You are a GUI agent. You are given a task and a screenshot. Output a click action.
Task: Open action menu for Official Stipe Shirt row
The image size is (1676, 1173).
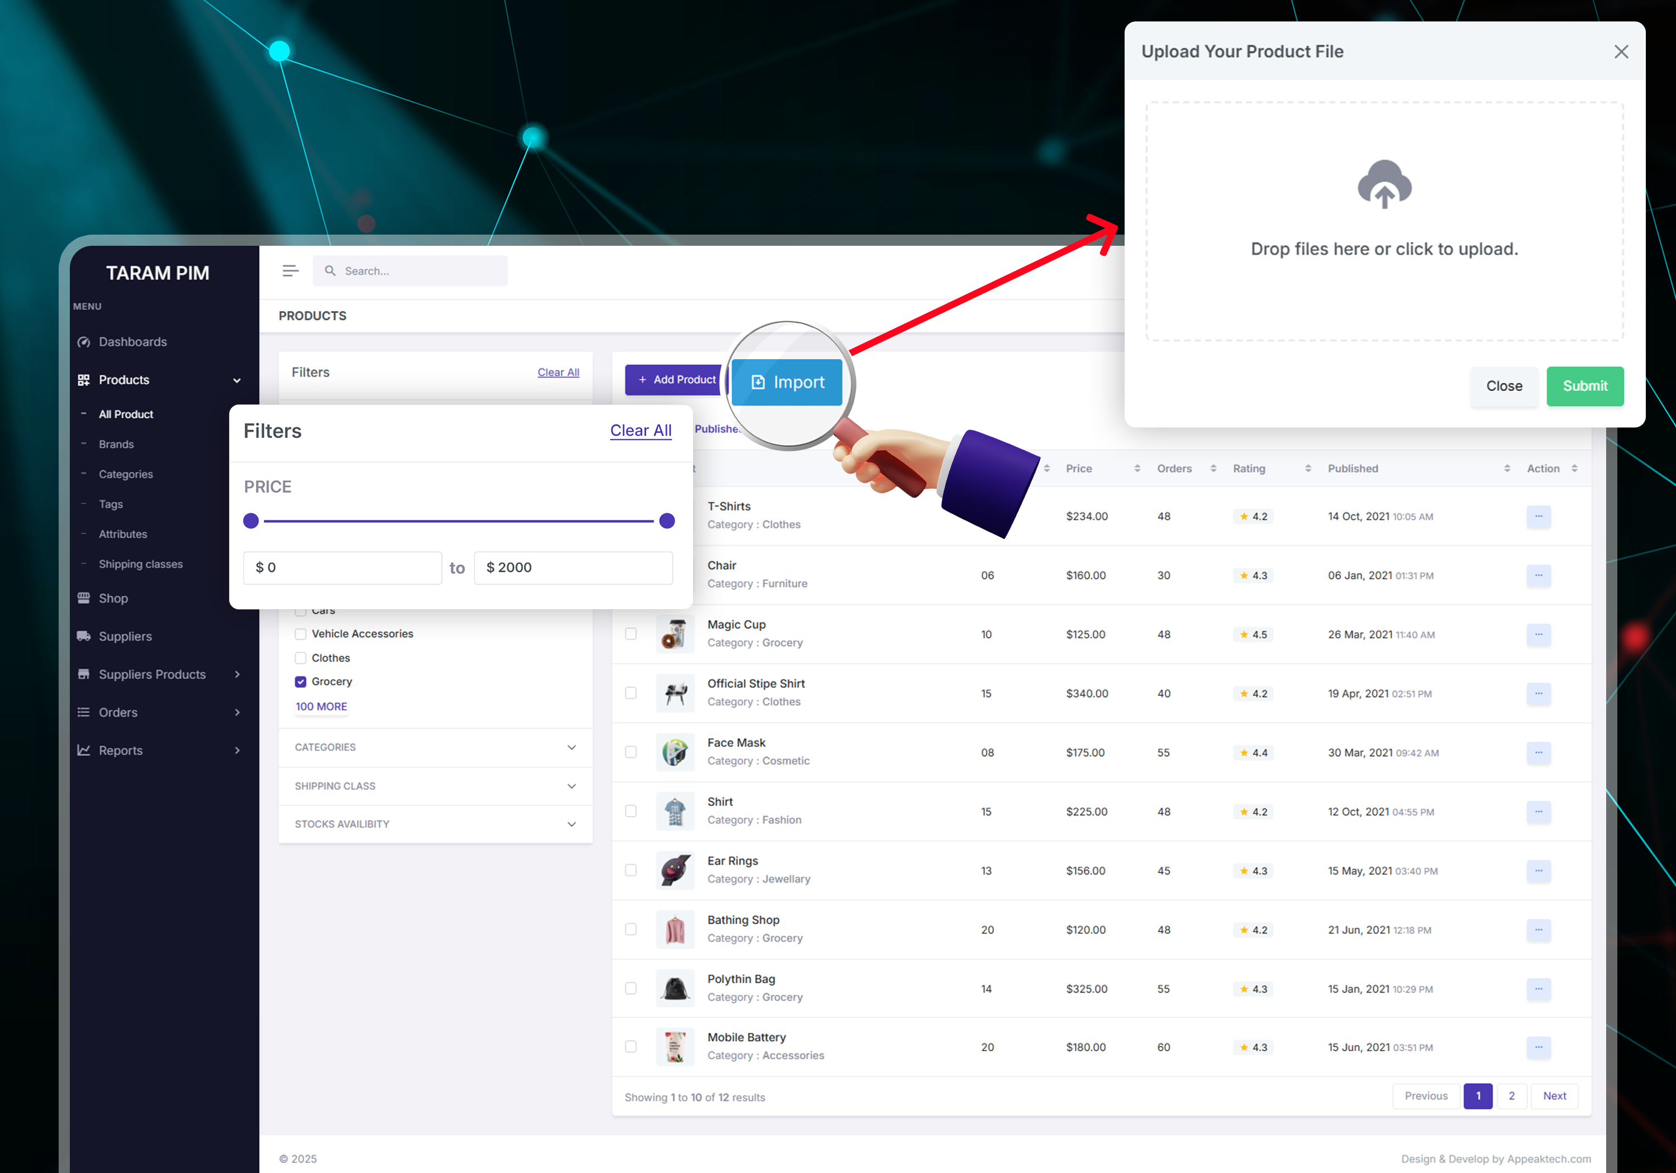(x=1538, y=693)
